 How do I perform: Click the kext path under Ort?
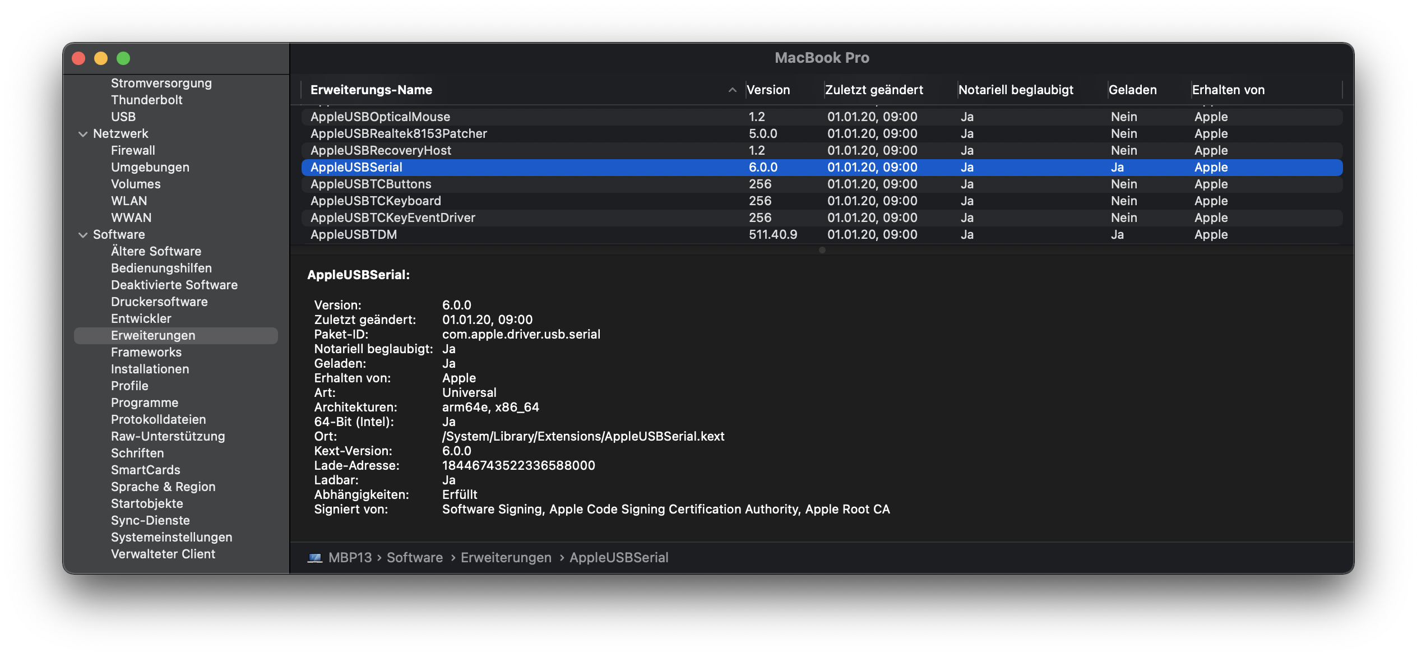583,436
